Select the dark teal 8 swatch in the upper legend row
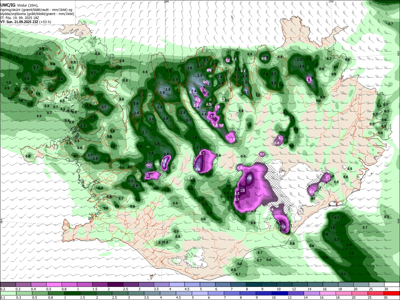The image size is (400, 300). (x=254, y=285)
